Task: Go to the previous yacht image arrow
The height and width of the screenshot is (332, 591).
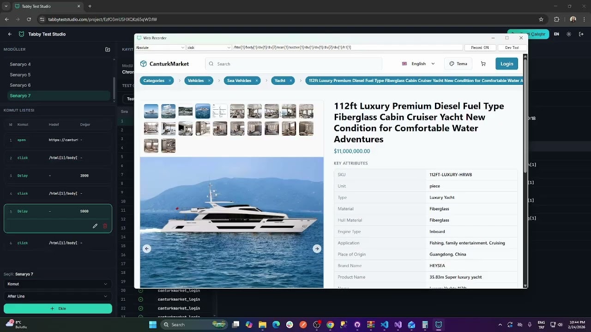Action: point(147,249)
